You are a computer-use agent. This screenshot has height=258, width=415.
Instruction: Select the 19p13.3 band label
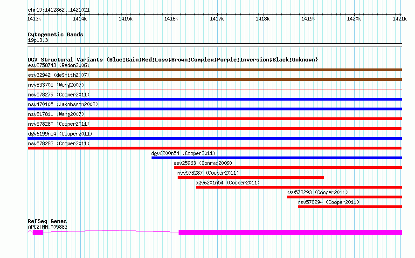[38, 40]
